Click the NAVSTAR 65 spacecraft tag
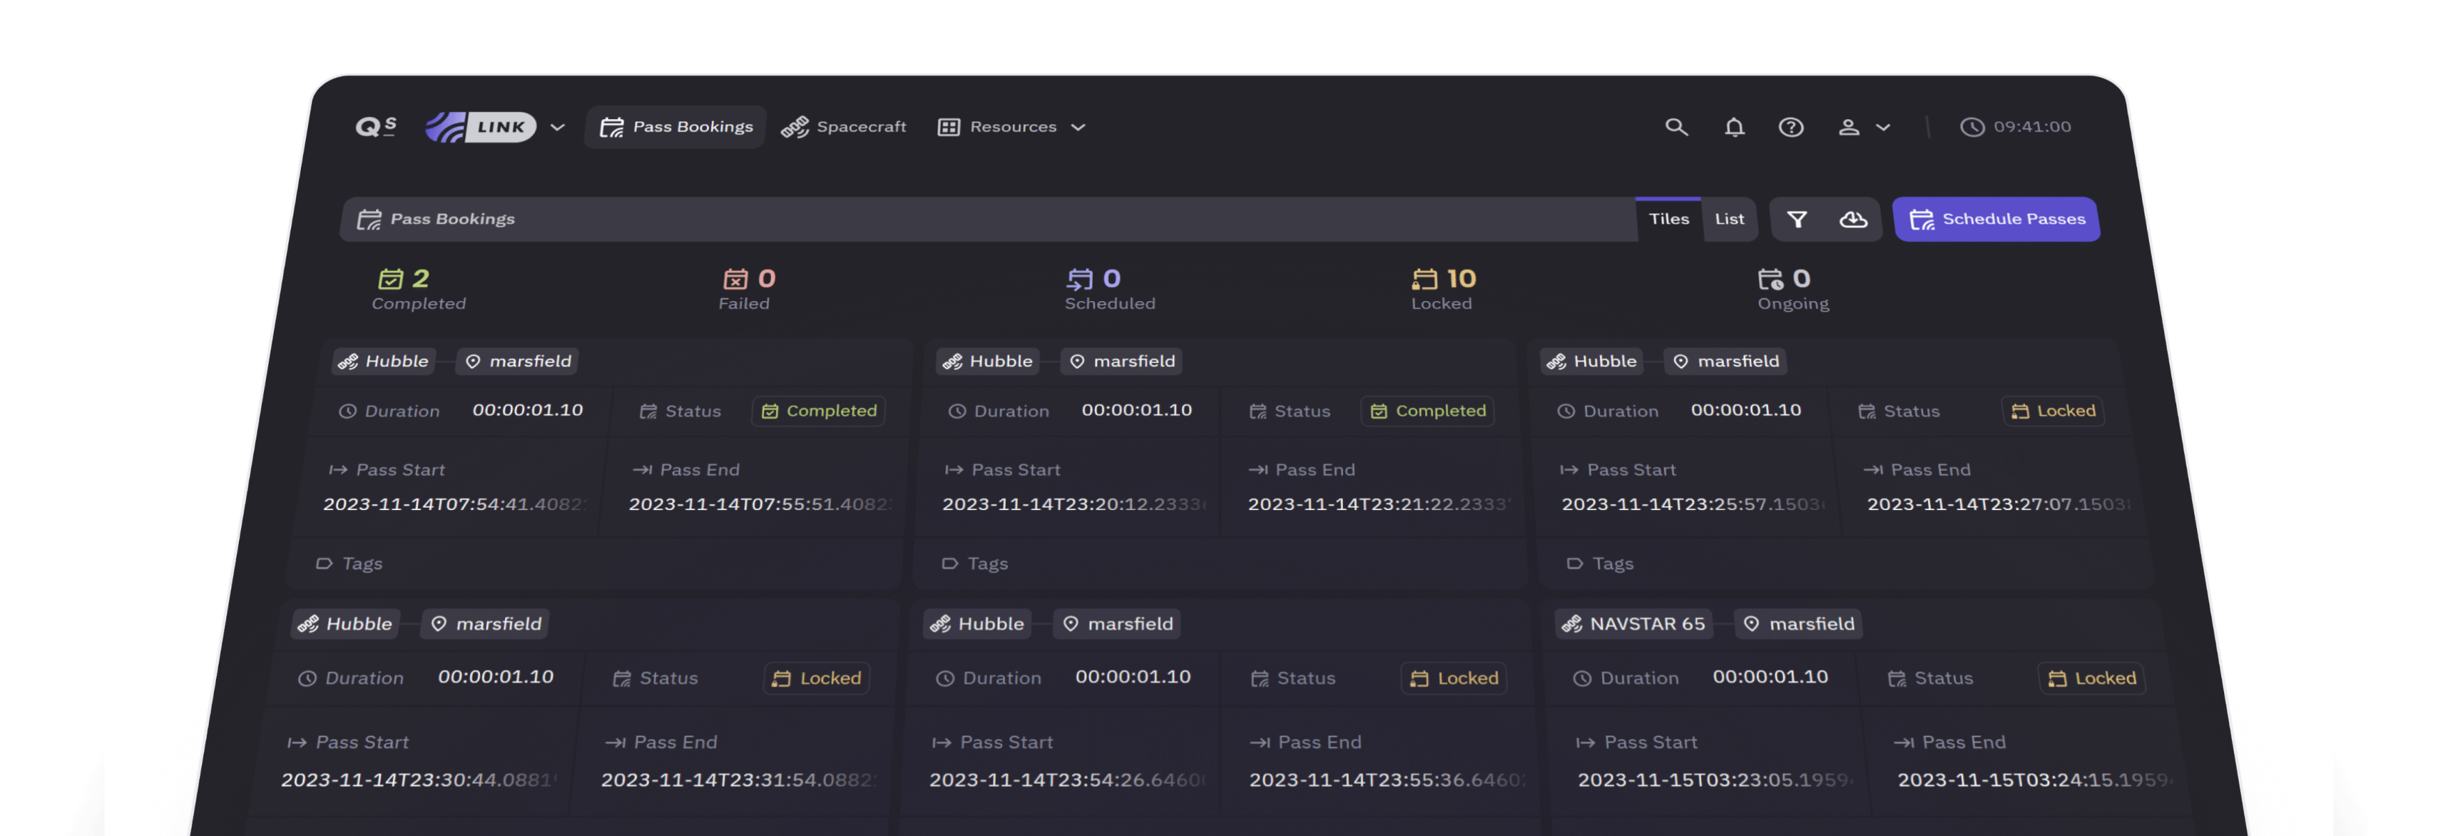This screenshot has width=2438, height=836. coord(1633,624)
